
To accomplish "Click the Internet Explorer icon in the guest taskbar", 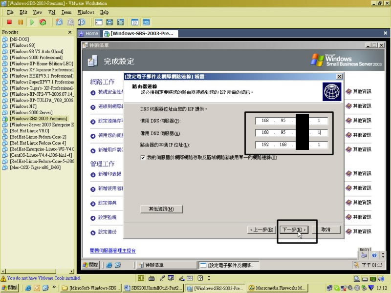I will (x=109, y=265).
